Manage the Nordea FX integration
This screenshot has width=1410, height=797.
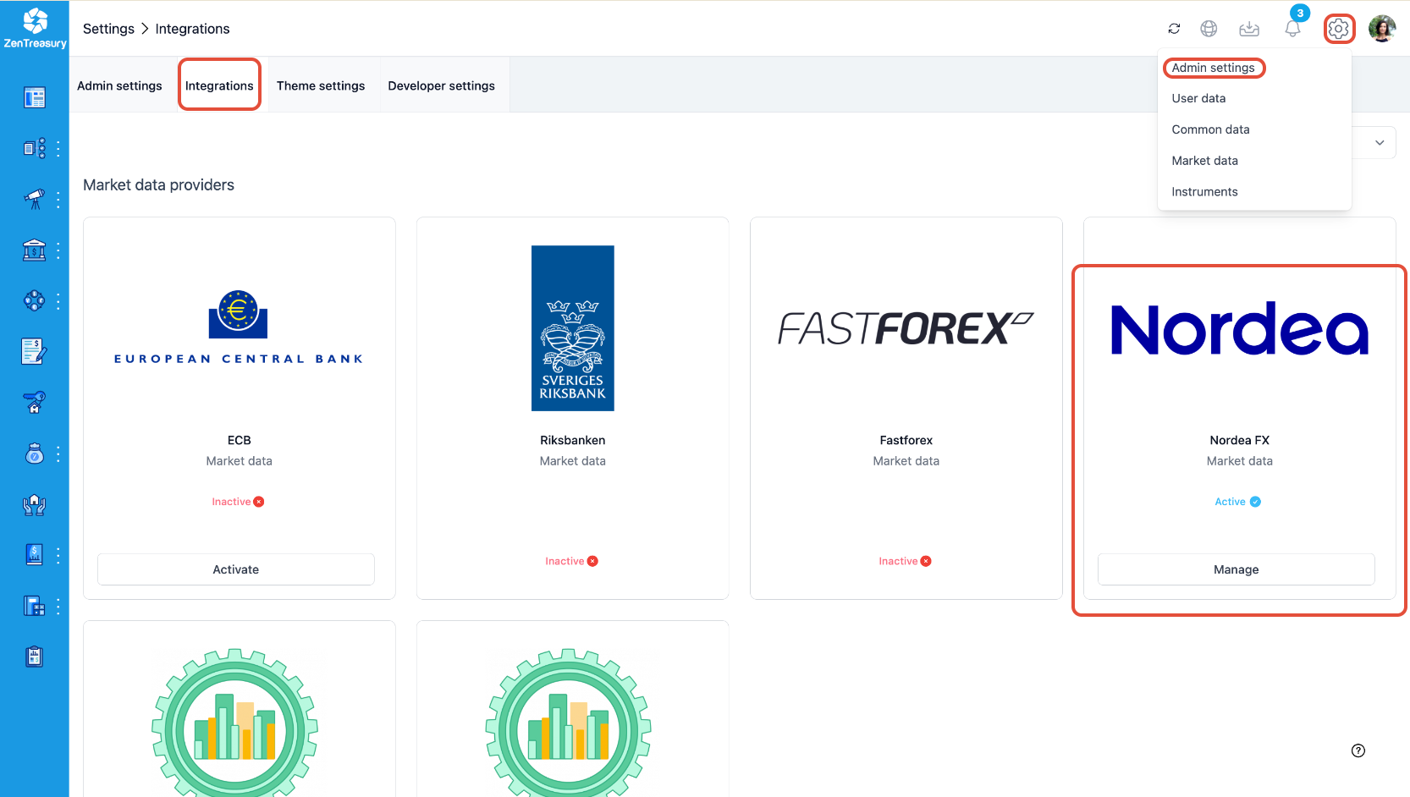1237,569
